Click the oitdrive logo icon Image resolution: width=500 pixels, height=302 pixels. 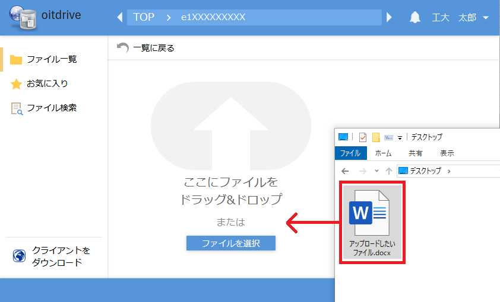click(22, 17)
